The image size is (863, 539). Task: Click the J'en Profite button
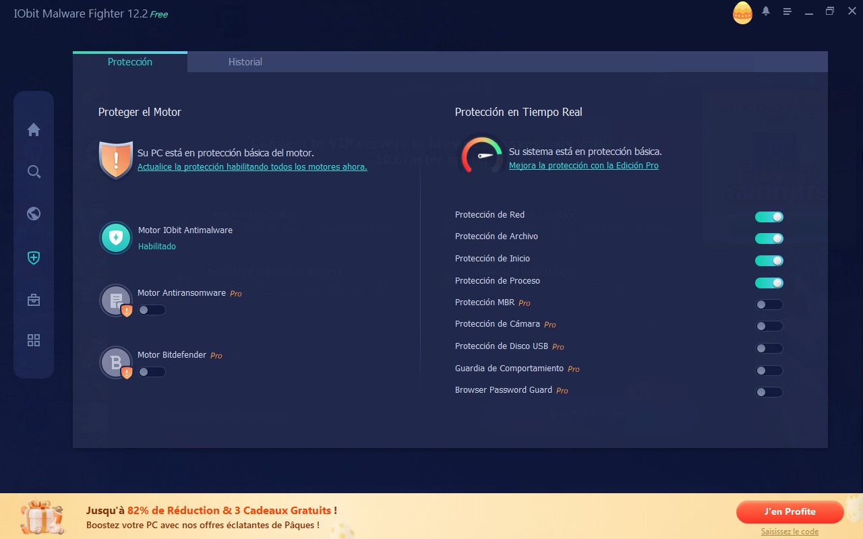click(x=790, y=511)
